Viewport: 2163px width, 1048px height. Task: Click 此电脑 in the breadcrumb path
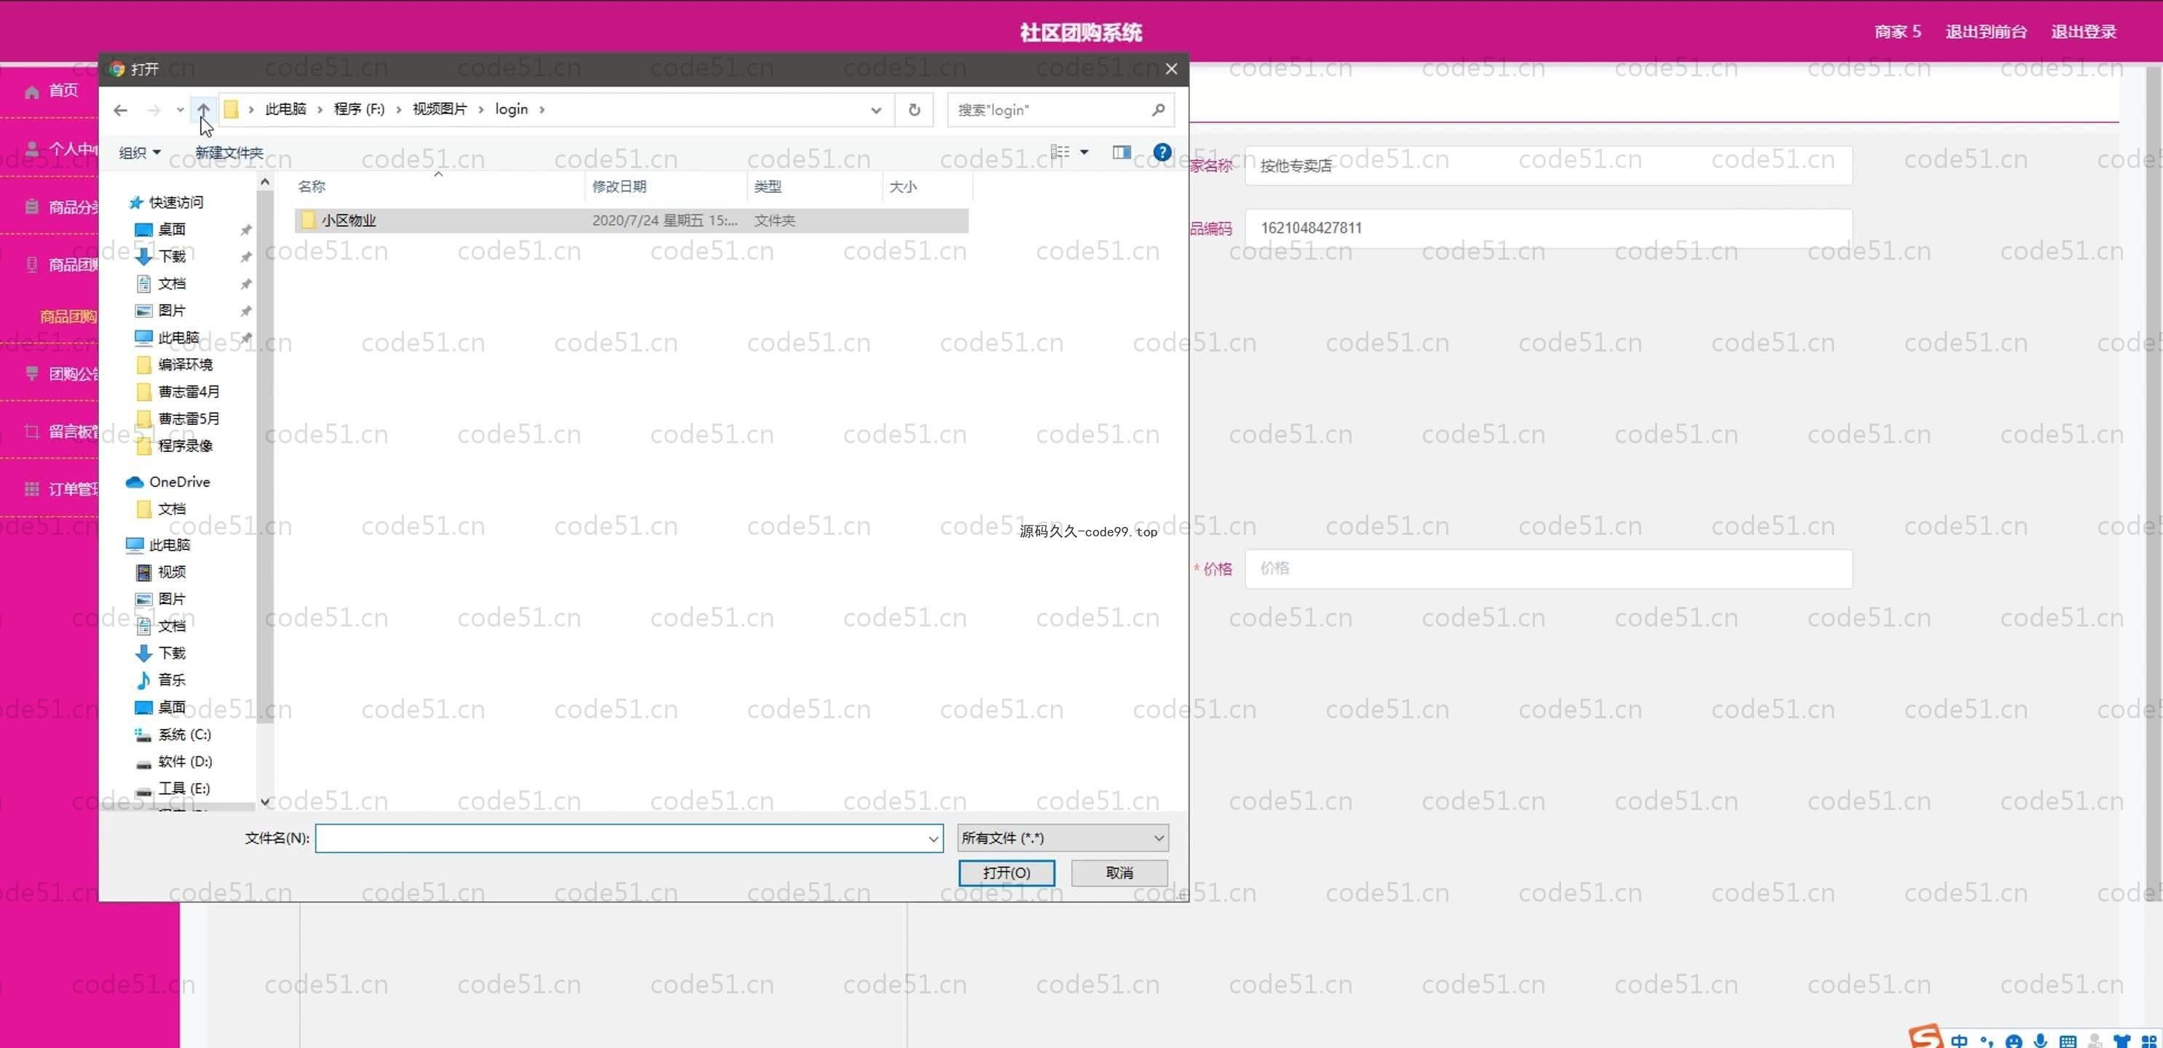pyautogui.click(x=285, y=109)
